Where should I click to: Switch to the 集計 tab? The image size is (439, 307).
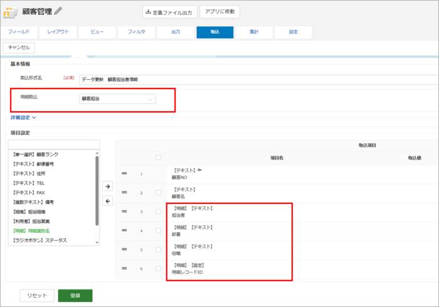[x=254, y=32]
